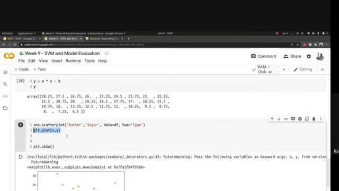Add a new Code cell

[x=21, y=70]
